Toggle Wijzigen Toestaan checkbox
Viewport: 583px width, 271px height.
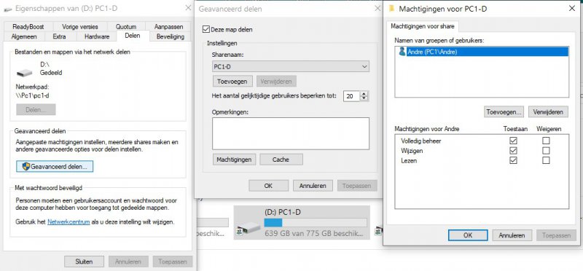pyautogui.click(x=514, y=151)
